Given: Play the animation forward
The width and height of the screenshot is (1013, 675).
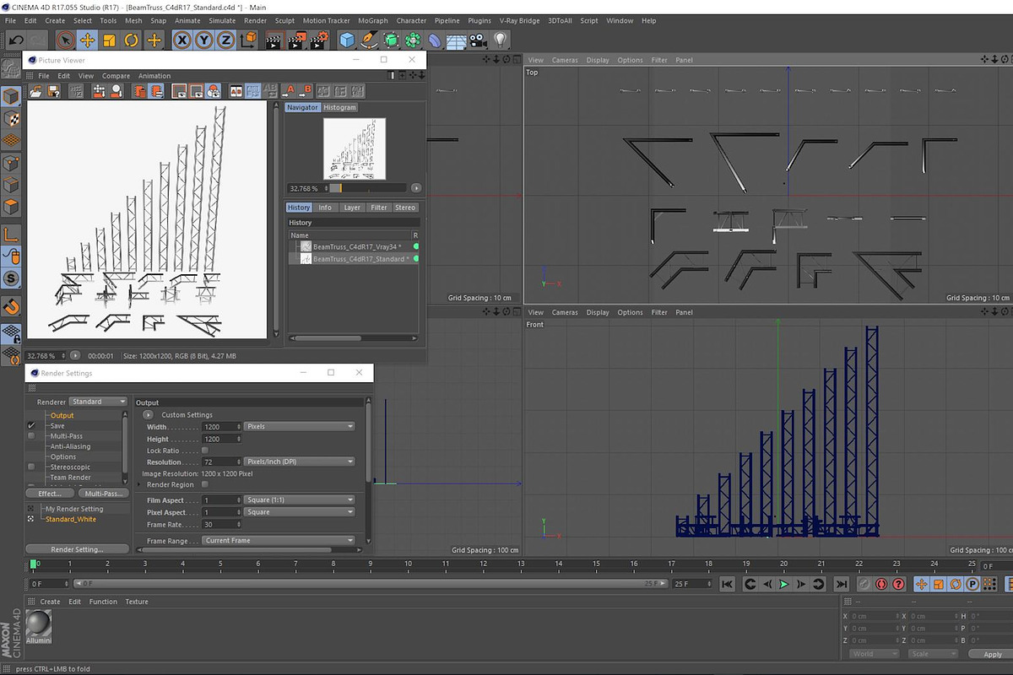Looking at the screenshot, I should 784,584.
